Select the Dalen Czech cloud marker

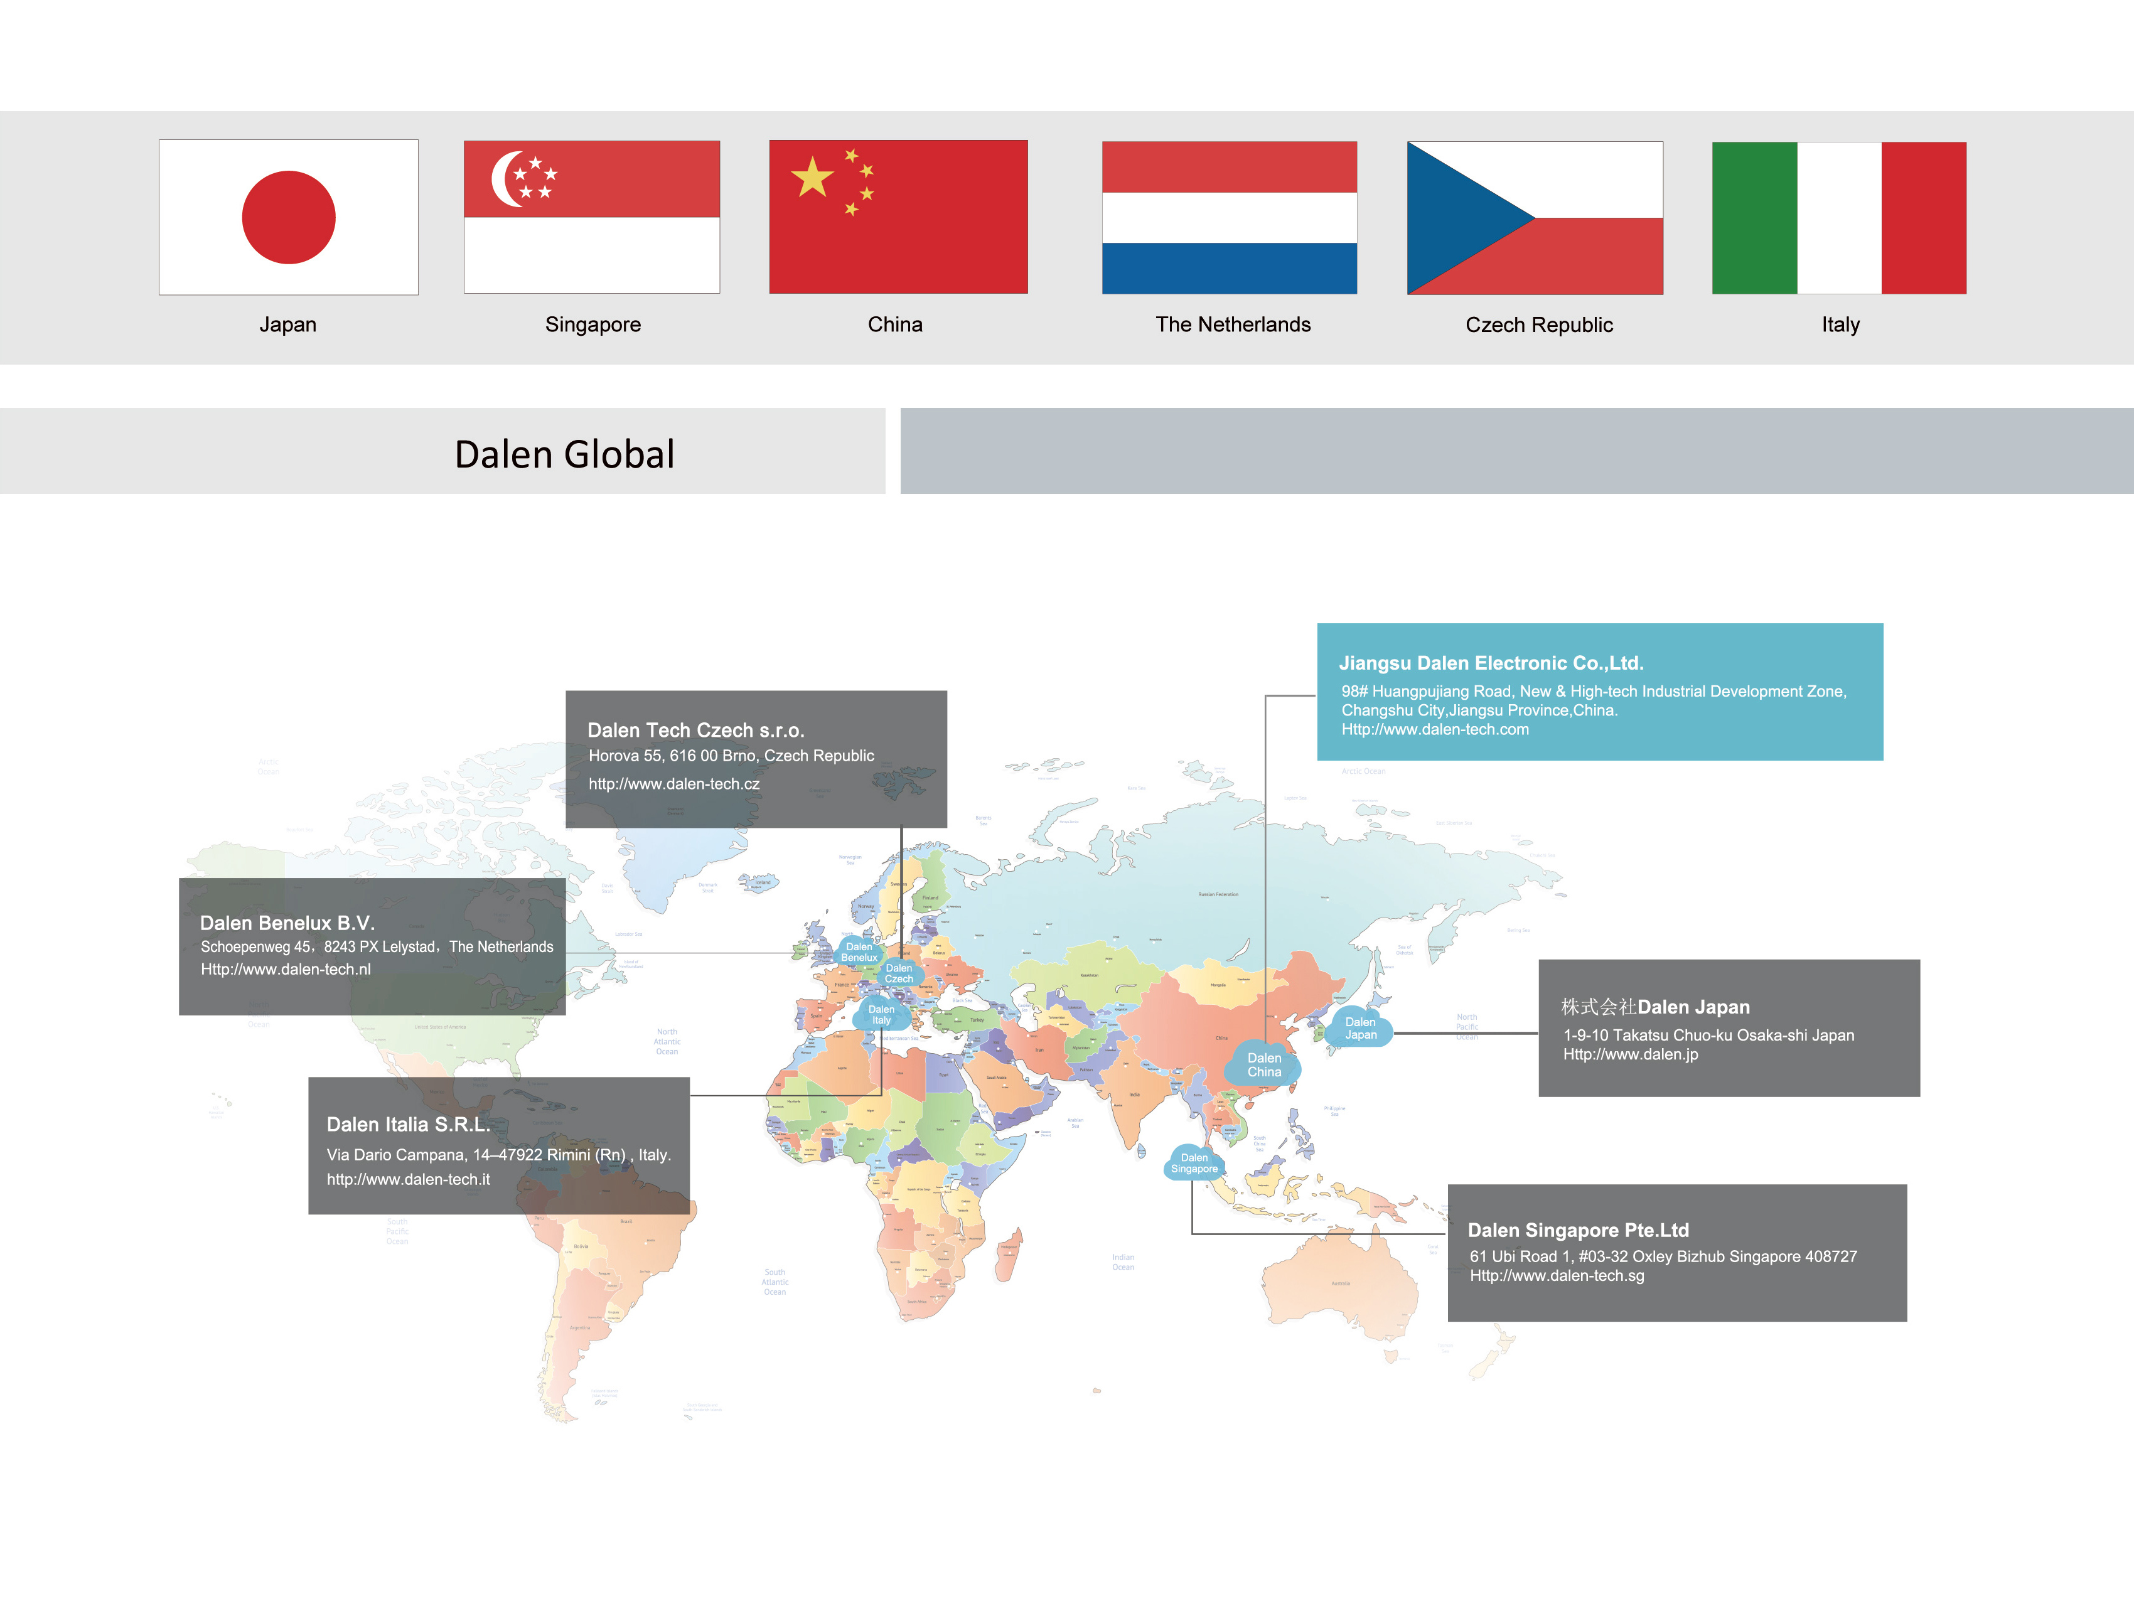(x=899, y=973)
